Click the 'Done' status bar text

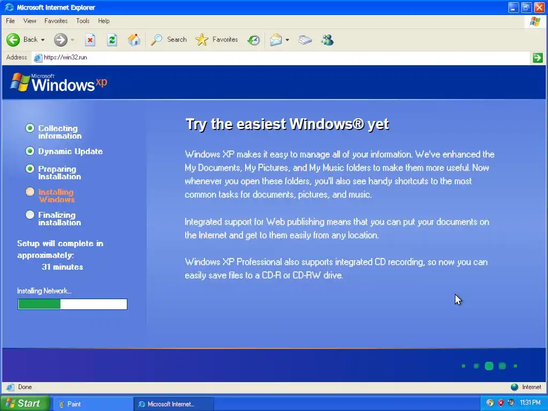(x=25, y=387)
